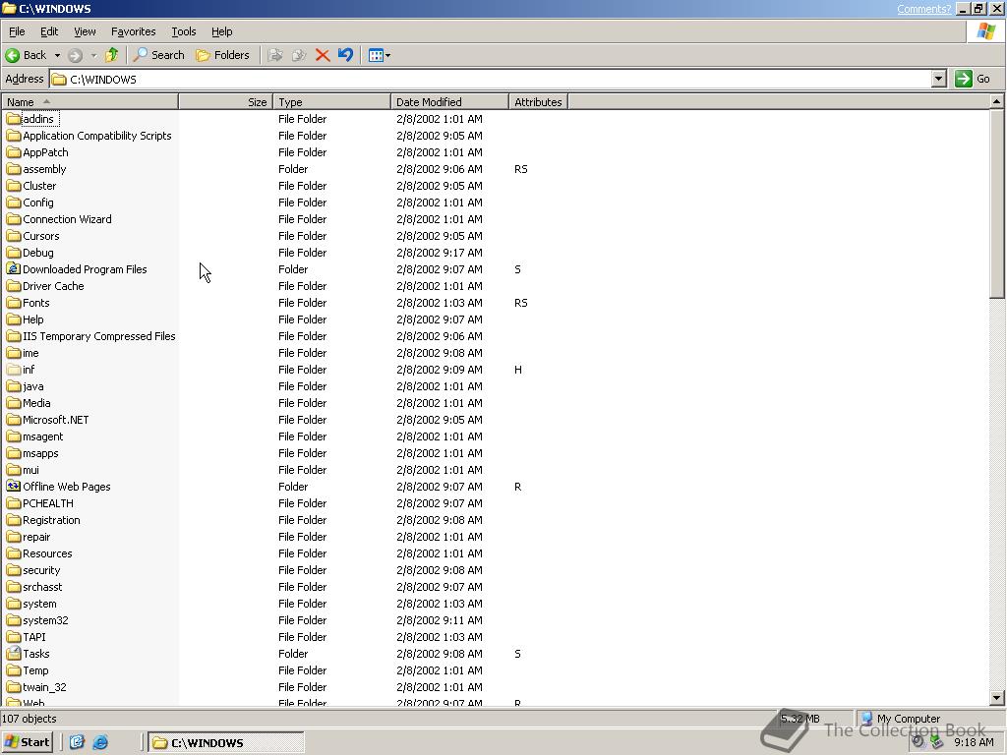This screenshot has height=755, width=1007.
Task: Click the Move To toolbar icon
Action: [275, 55]
